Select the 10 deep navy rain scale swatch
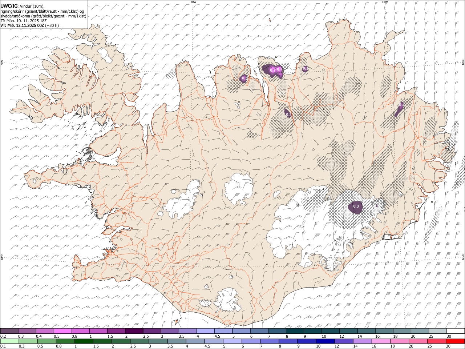This screenshot has height=349, width=465. click(325, 341)
